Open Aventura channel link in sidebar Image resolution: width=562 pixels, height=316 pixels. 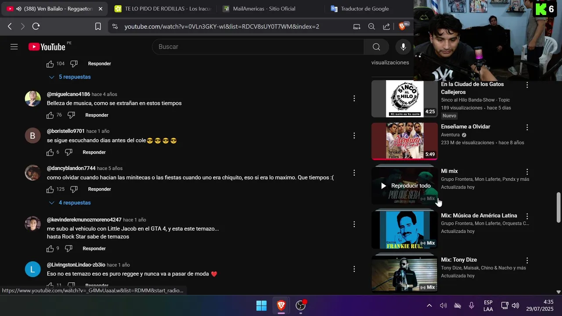[x=450, y=135]
